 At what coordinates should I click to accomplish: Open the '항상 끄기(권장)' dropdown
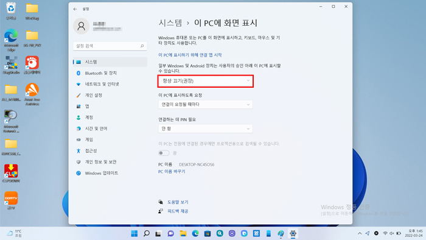tap(206, 81)
